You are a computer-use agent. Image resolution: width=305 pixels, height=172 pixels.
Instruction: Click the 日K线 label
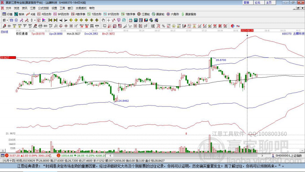pos(4,32)
